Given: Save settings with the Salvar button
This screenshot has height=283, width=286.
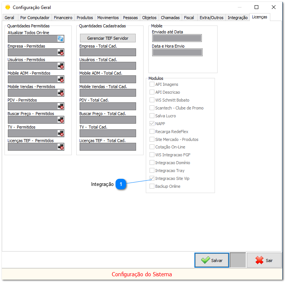Looking at the screenshot, I should (212, 260).
